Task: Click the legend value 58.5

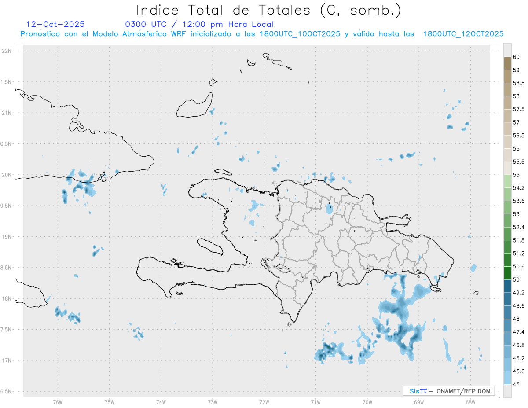Action: pyautogui.click(x=519, y=83)
